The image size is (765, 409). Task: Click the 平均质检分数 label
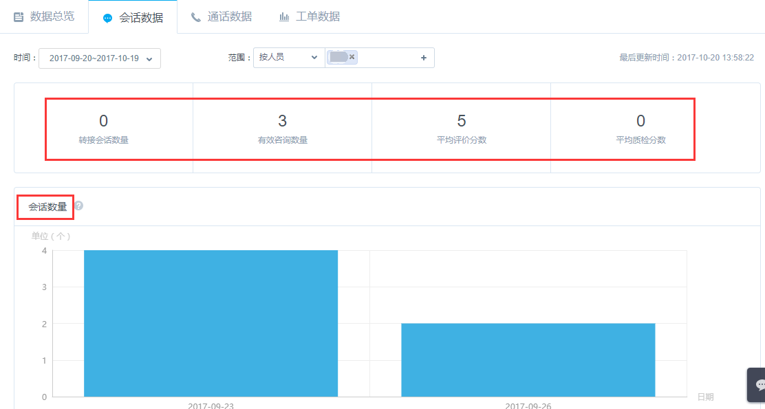coord(640,140)
